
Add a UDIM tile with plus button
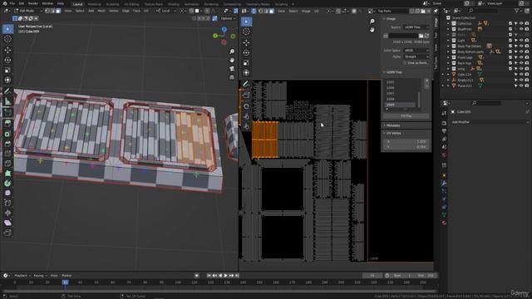point(426,81)
